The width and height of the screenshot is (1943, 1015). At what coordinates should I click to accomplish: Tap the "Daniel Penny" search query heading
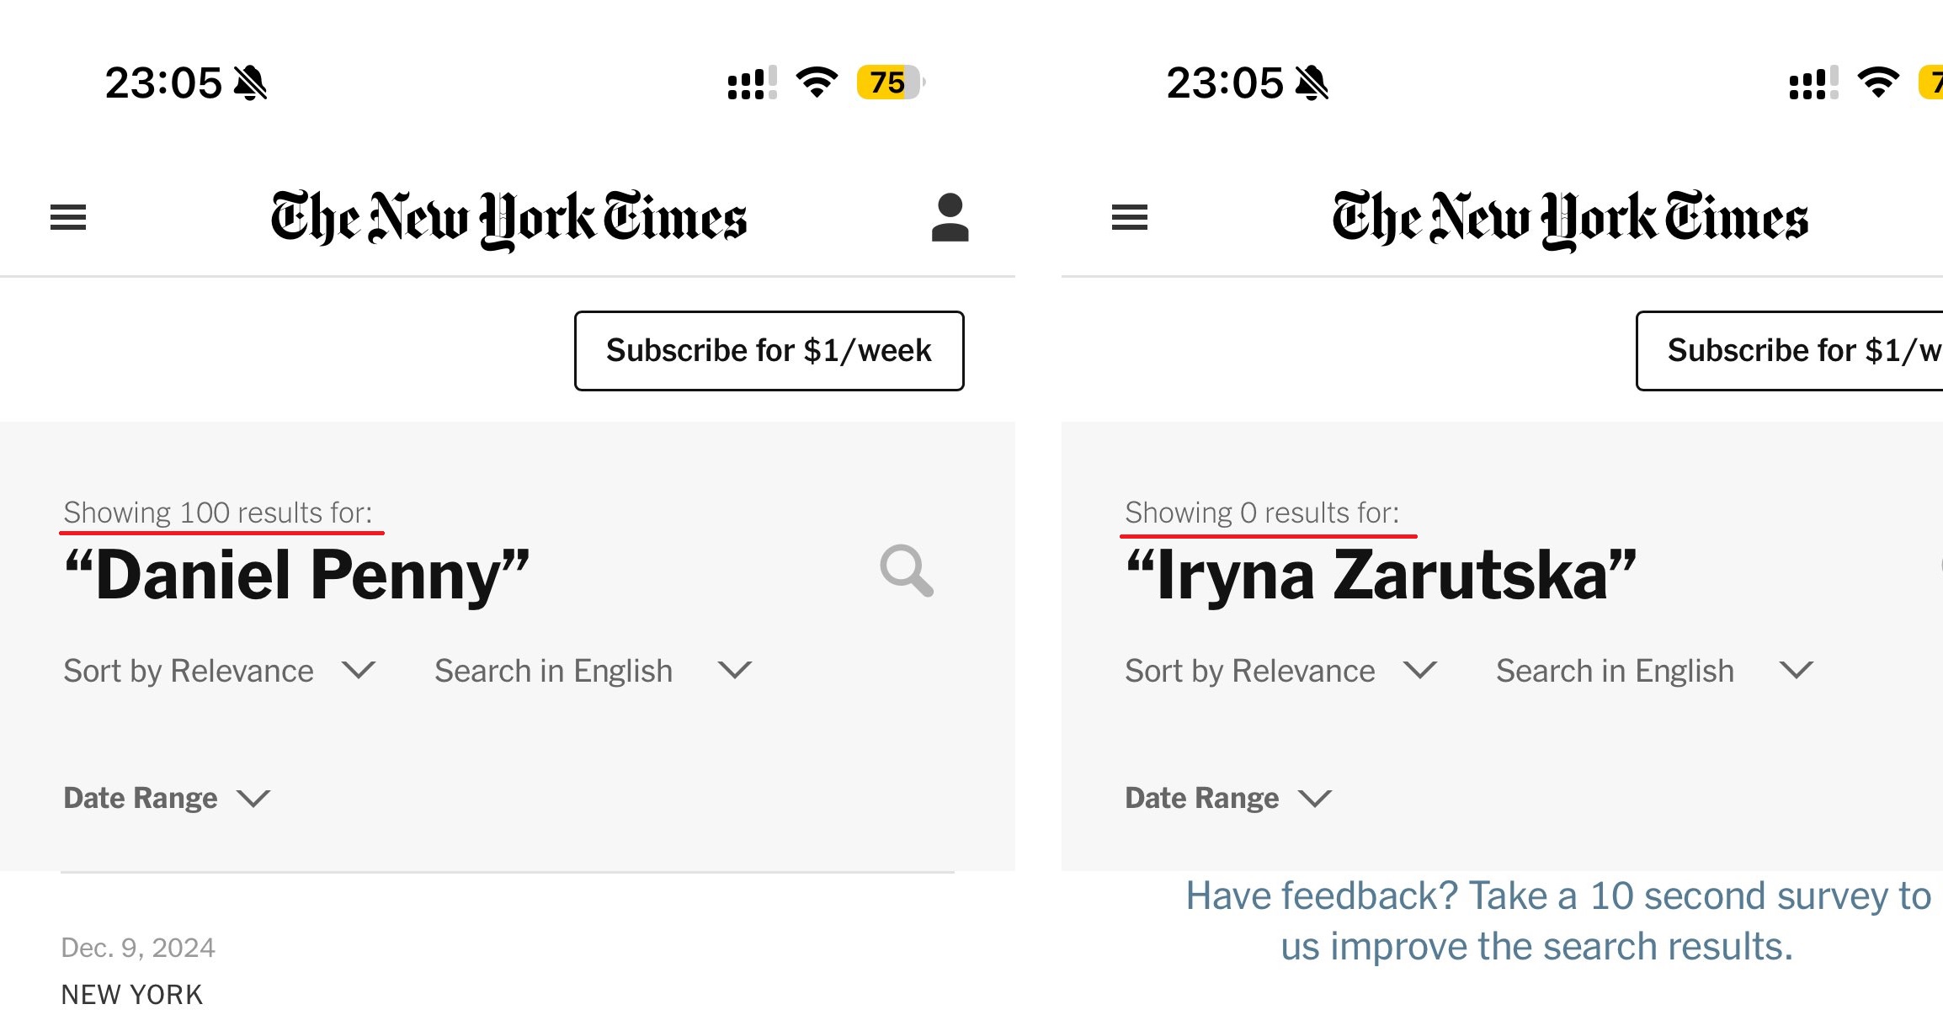(x=297, y=575)
